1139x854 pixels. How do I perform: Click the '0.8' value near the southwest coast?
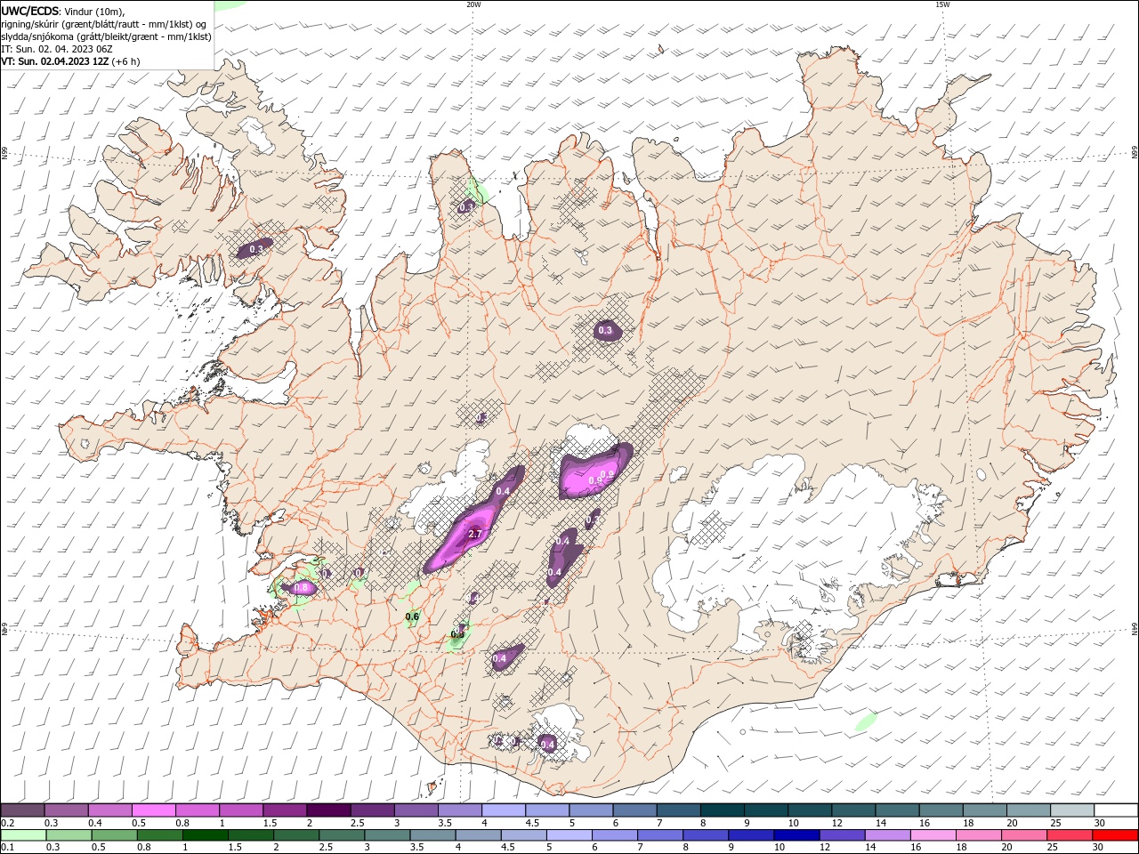[301, 588]
